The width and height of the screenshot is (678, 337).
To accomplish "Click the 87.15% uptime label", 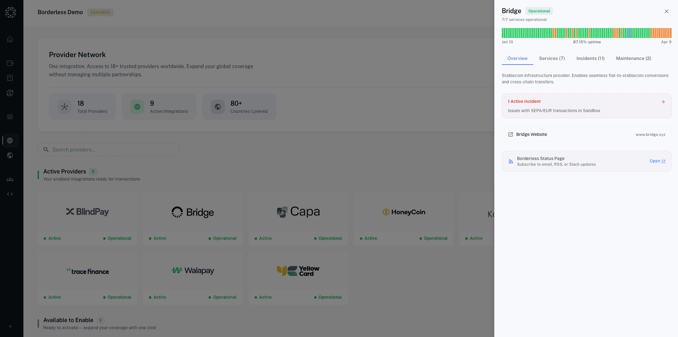I will click(587, 42).
